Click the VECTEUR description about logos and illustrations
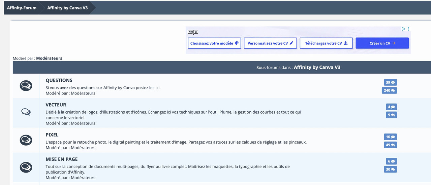 (174, 115)
